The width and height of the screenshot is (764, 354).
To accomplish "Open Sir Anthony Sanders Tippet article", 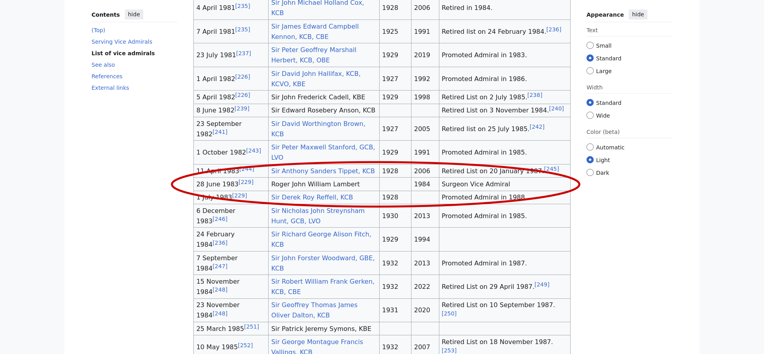I will click(323, 171).
